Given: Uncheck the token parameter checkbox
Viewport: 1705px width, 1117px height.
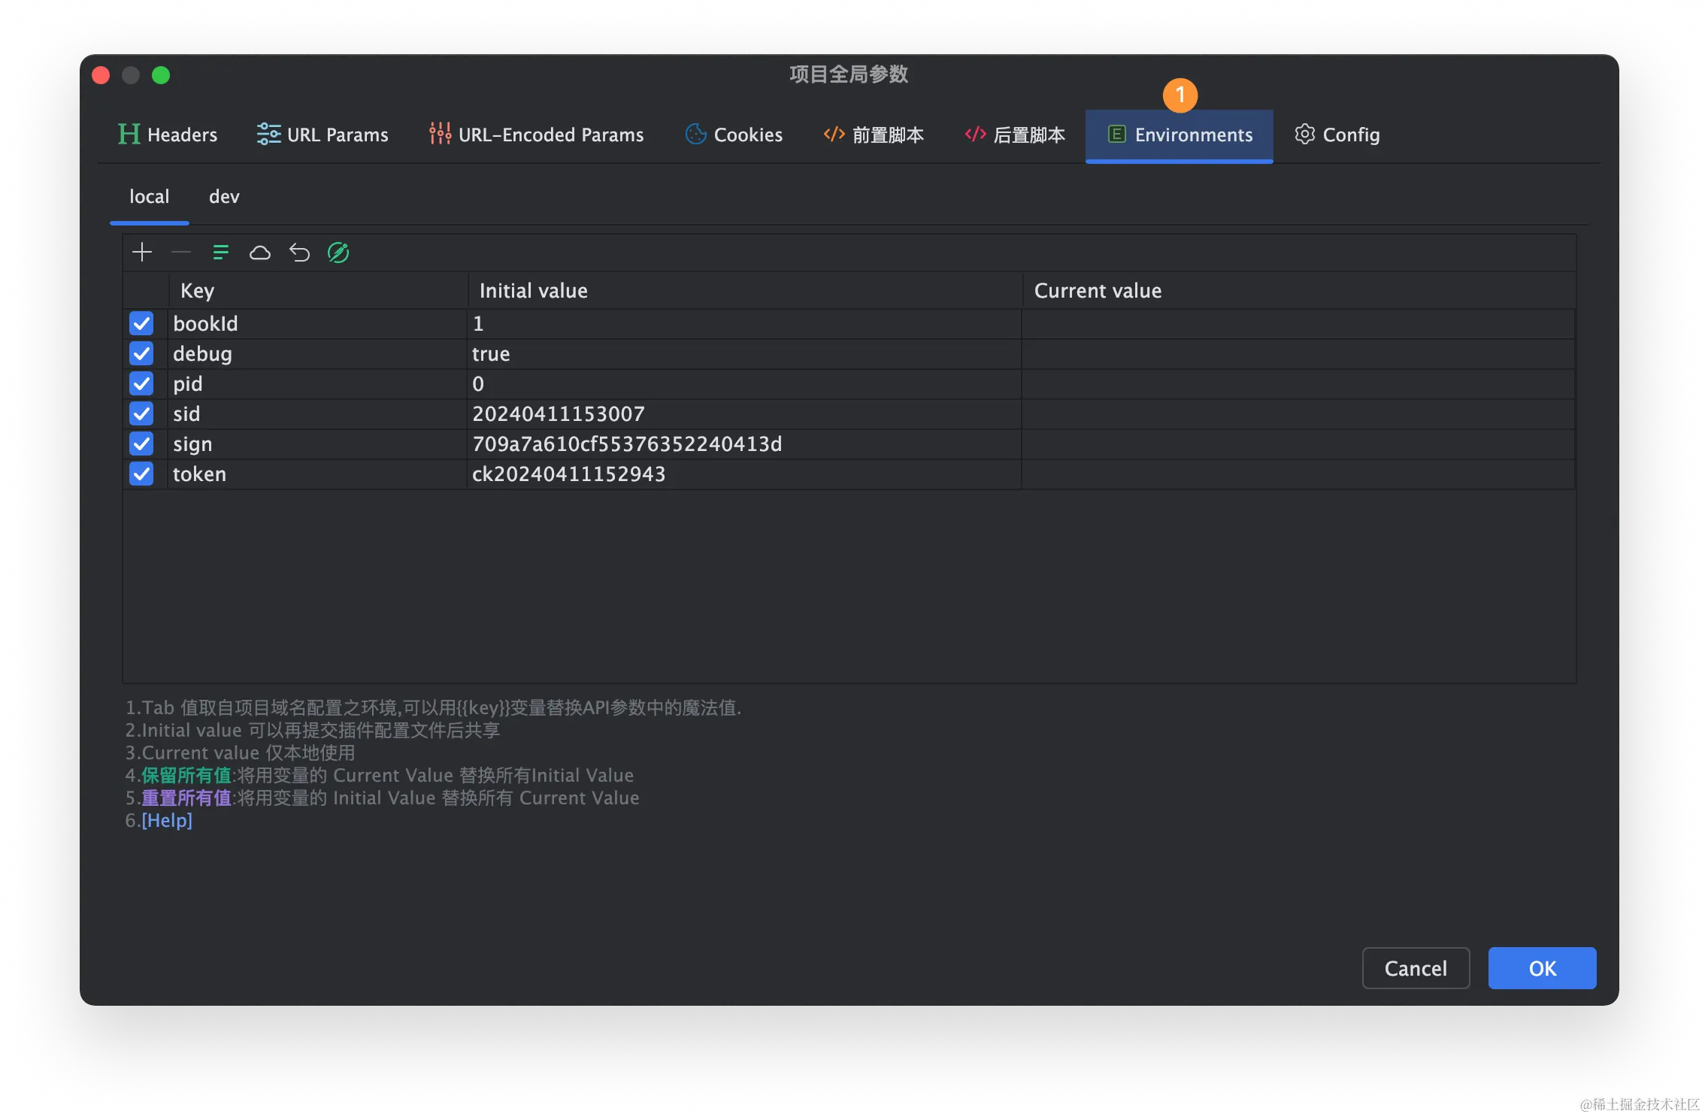Looking at the screenshot, I should pos(141,474).
